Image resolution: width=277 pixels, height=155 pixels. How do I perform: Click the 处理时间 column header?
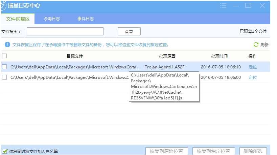[x=219, y=56]
